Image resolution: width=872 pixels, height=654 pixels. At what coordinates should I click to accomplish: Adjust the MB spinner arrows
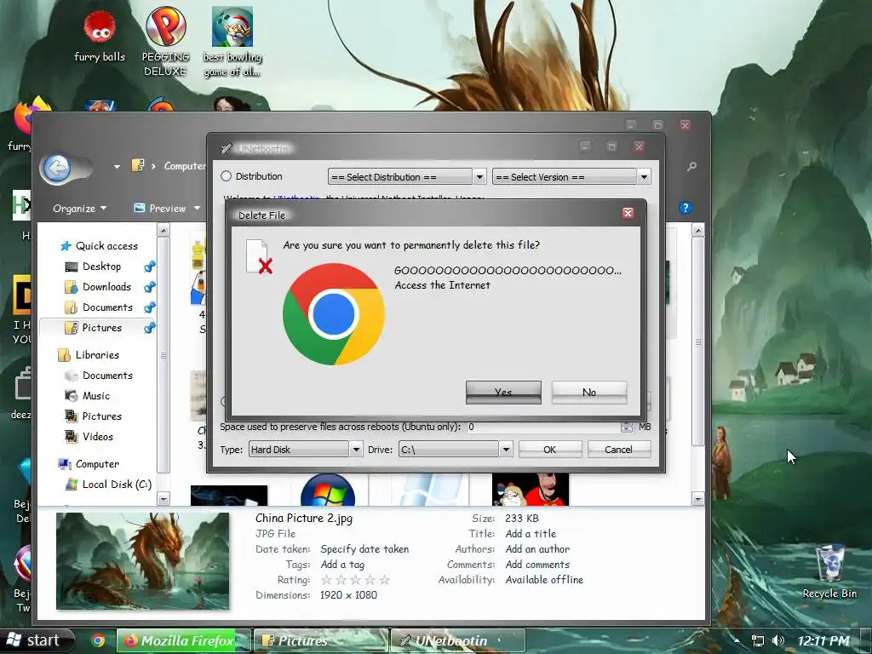[x=626, y=427]
